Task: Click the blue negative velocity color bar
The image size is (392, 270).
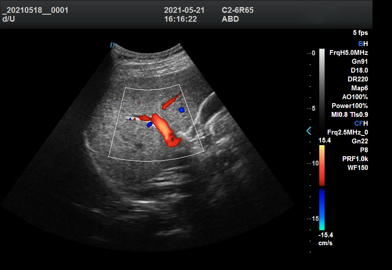Action: 322,209
